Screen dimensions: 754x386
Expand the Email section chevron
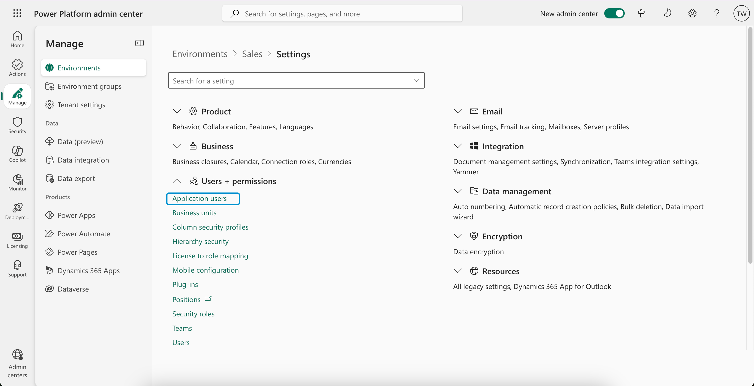pyautogui.click(x=458, y=111)
